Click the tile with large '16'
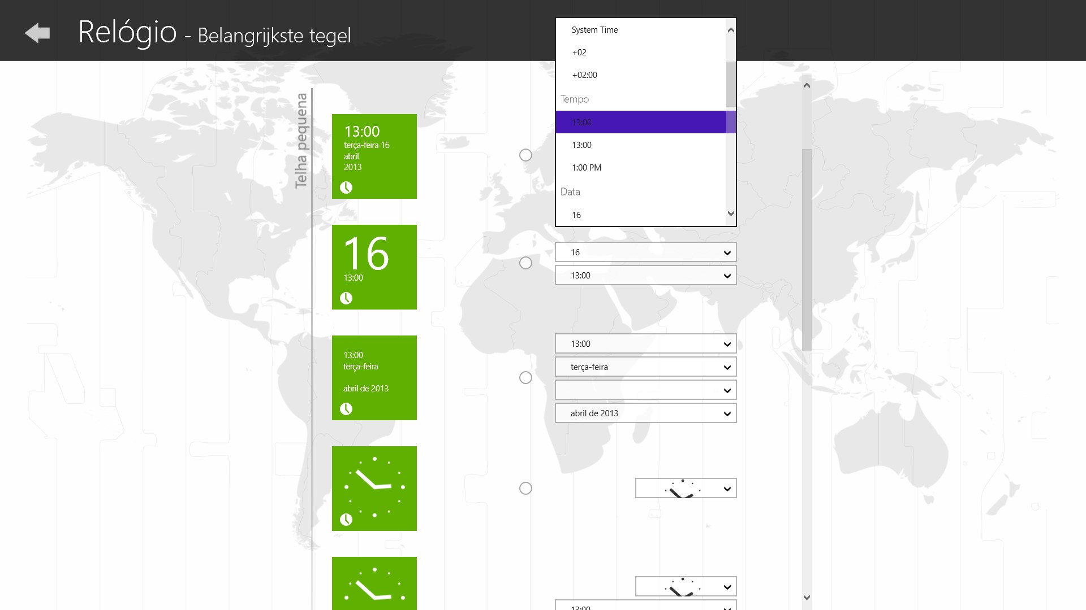The image size is (1086, 610). point(374,267)
